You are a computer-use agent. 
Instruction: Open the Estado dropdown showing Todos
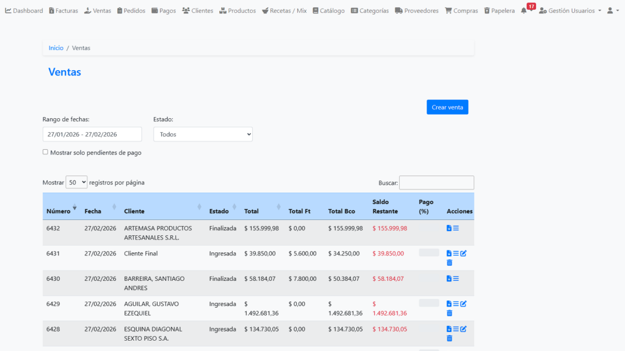pos(203,134)
